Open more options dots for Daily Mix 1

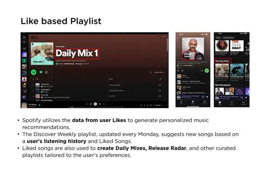[x=52, y=72]
